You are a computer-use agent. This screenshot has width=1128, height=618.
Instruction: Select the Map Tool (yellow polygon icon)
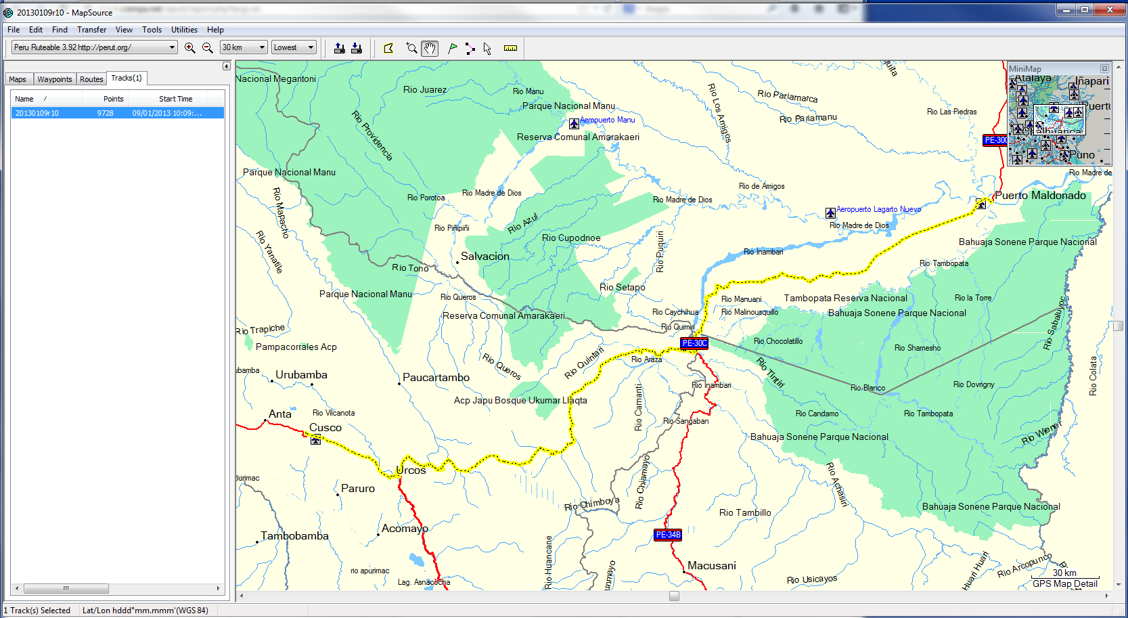tap(388, 47)
